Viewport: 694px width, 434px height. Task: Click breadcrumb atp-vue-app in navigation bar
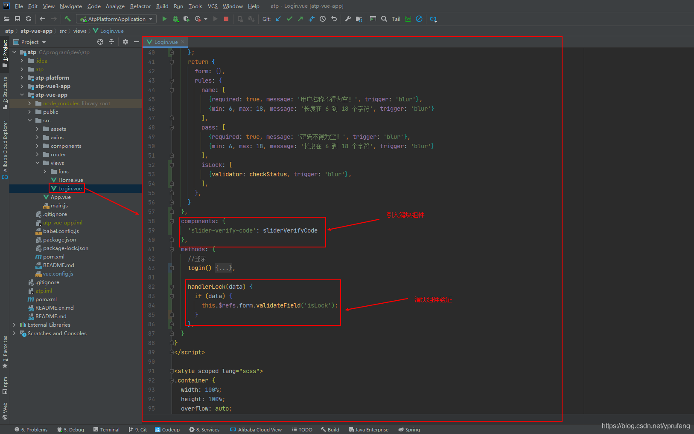pos(36,31)
